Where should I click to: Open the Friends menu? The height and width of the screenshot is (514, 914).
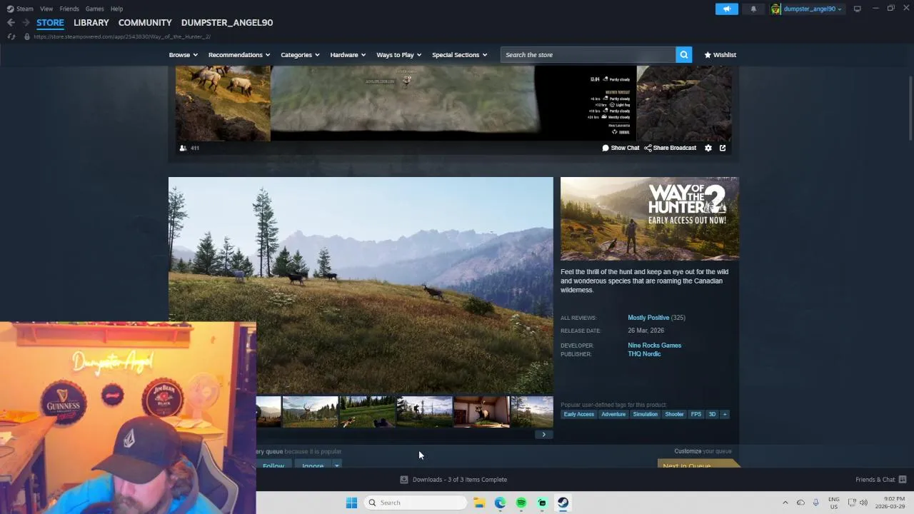(69, 9)
